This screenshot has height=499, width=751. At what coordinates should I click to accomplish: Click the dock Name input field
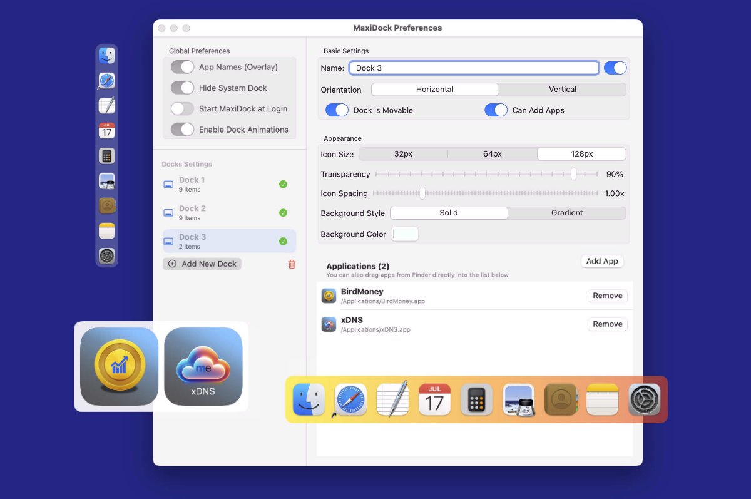pyautogui.click(x=474, y=68)
